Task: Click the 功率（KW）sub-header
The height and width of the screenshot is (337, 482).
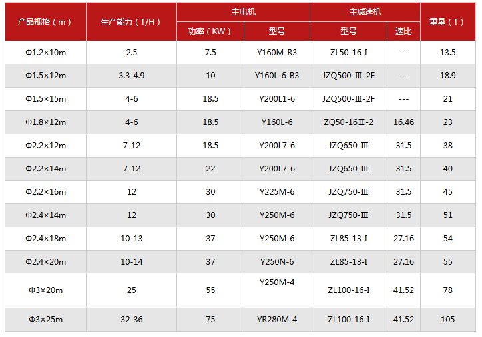Action: pos(210,31)
